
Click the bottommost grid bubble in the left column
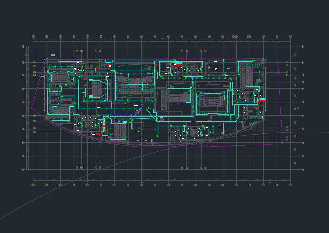click(23, 170)
